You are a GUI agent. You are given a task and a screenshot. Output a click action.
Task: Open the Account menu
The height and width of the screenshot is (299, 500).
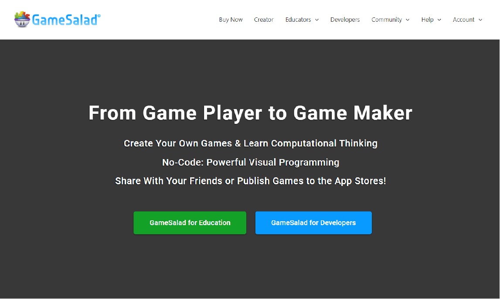click(x=463, y=20)
